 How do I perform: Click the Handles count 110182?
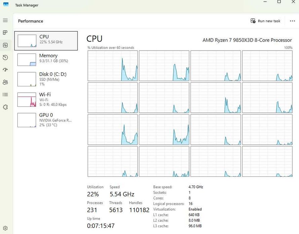(x=139, y=210)
